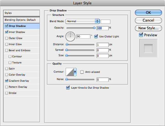Expand the Contour dropdown arrow
Screen dimensions: 165x126
(x=75, y=72)
